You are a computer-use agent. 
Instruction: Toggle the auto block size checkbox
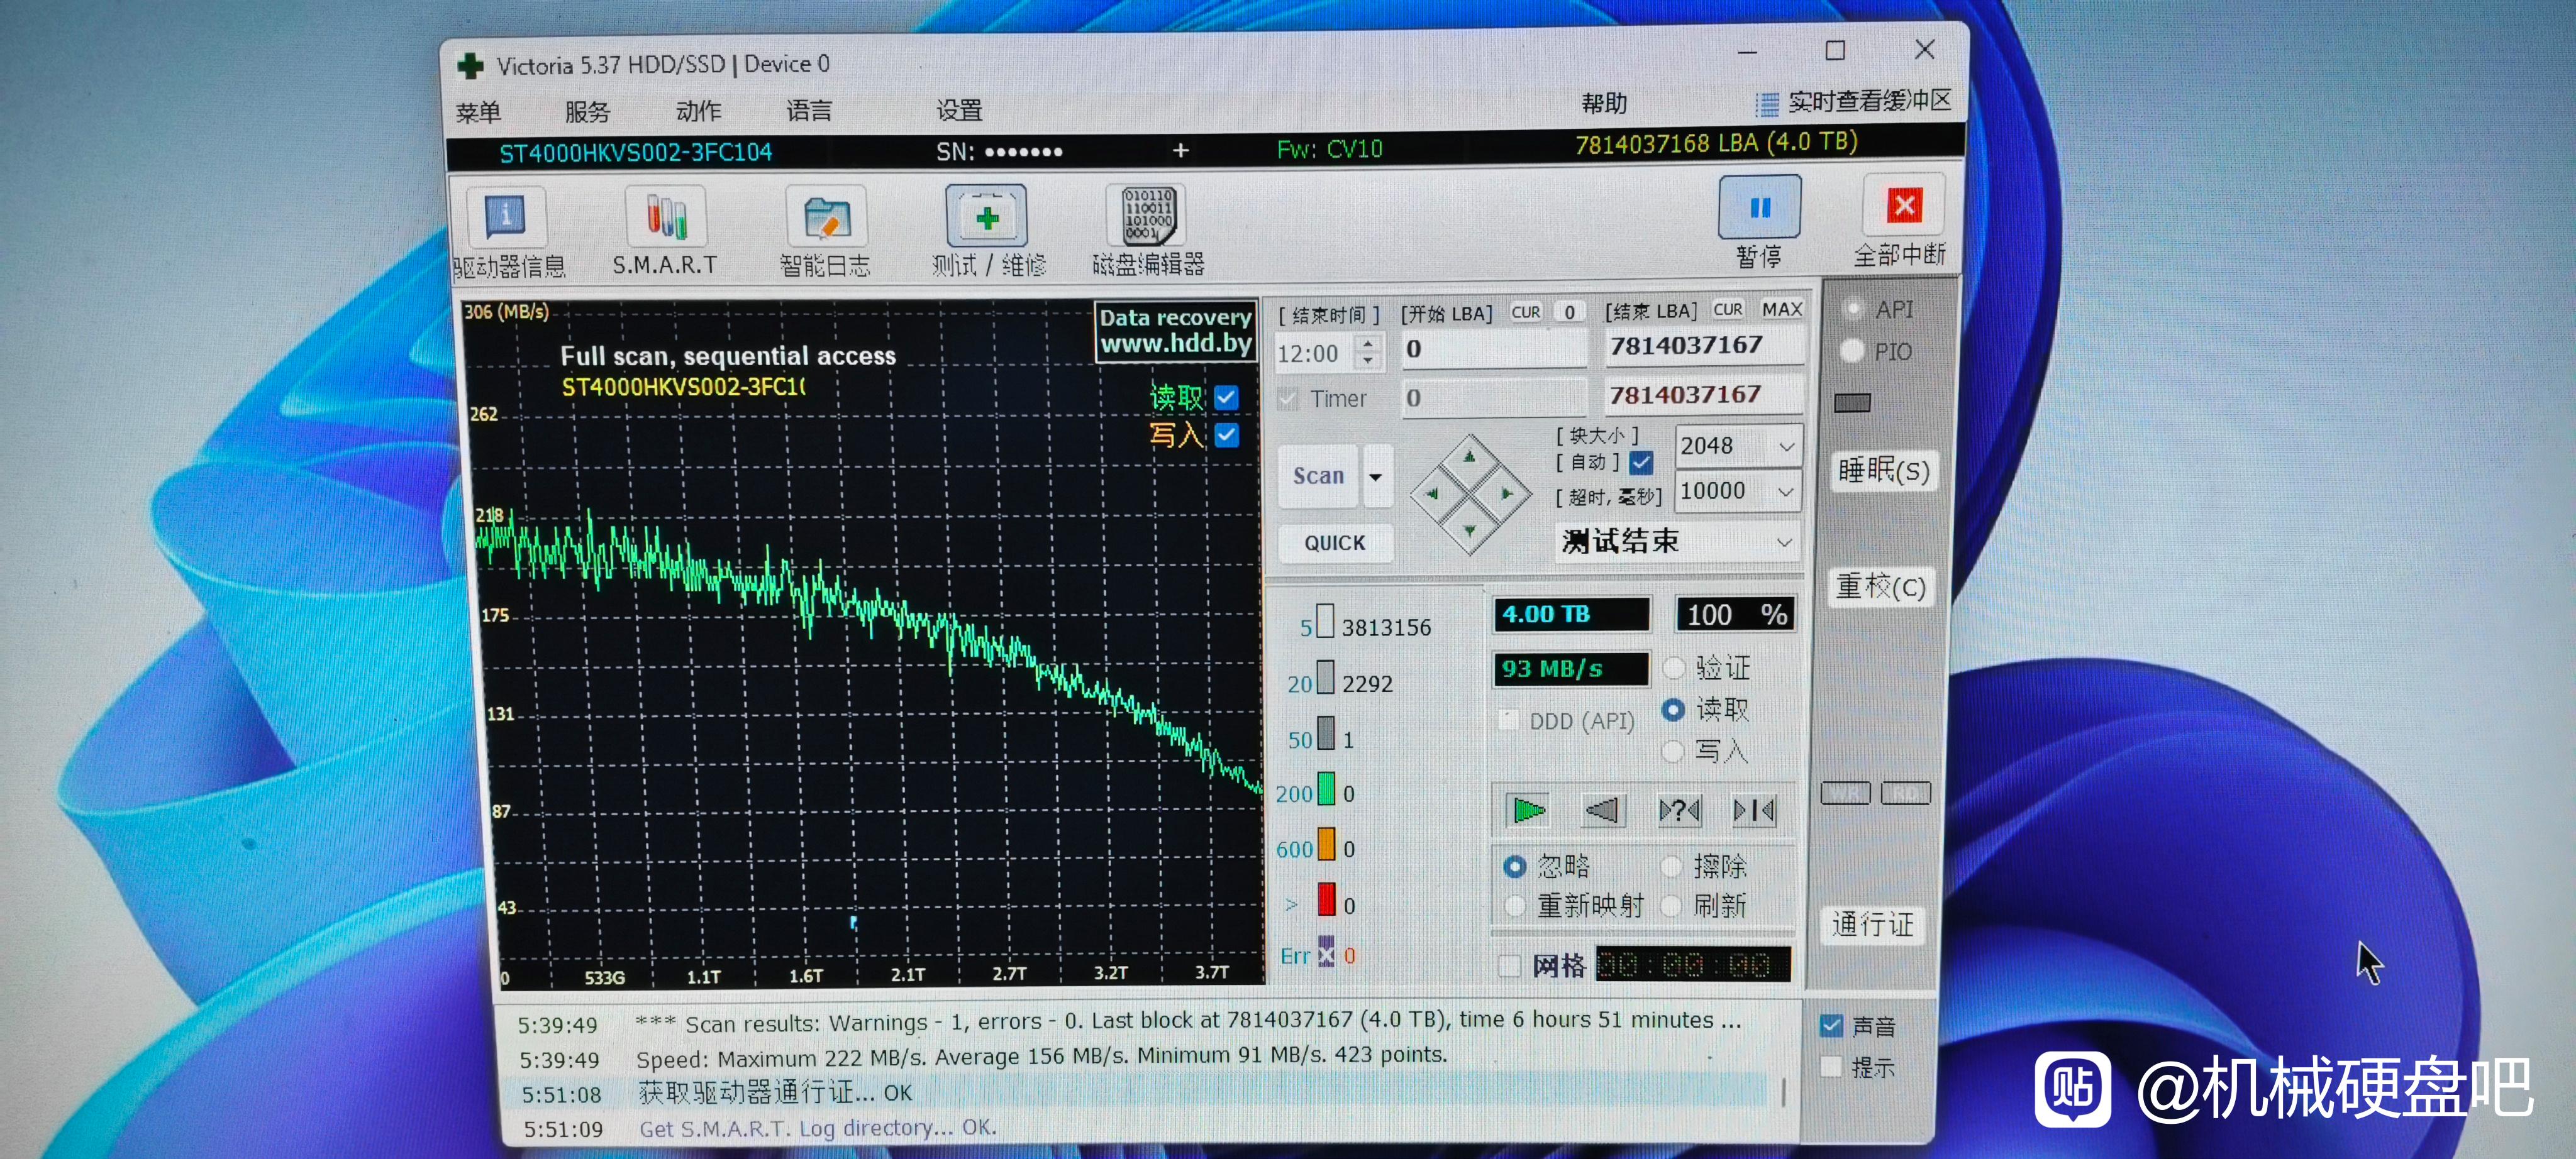(1641, 463)
